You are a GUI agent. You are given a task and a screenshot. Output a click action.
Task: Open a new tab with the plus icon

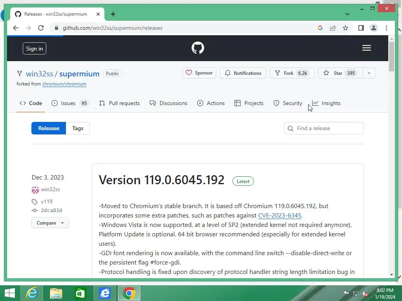113,14
